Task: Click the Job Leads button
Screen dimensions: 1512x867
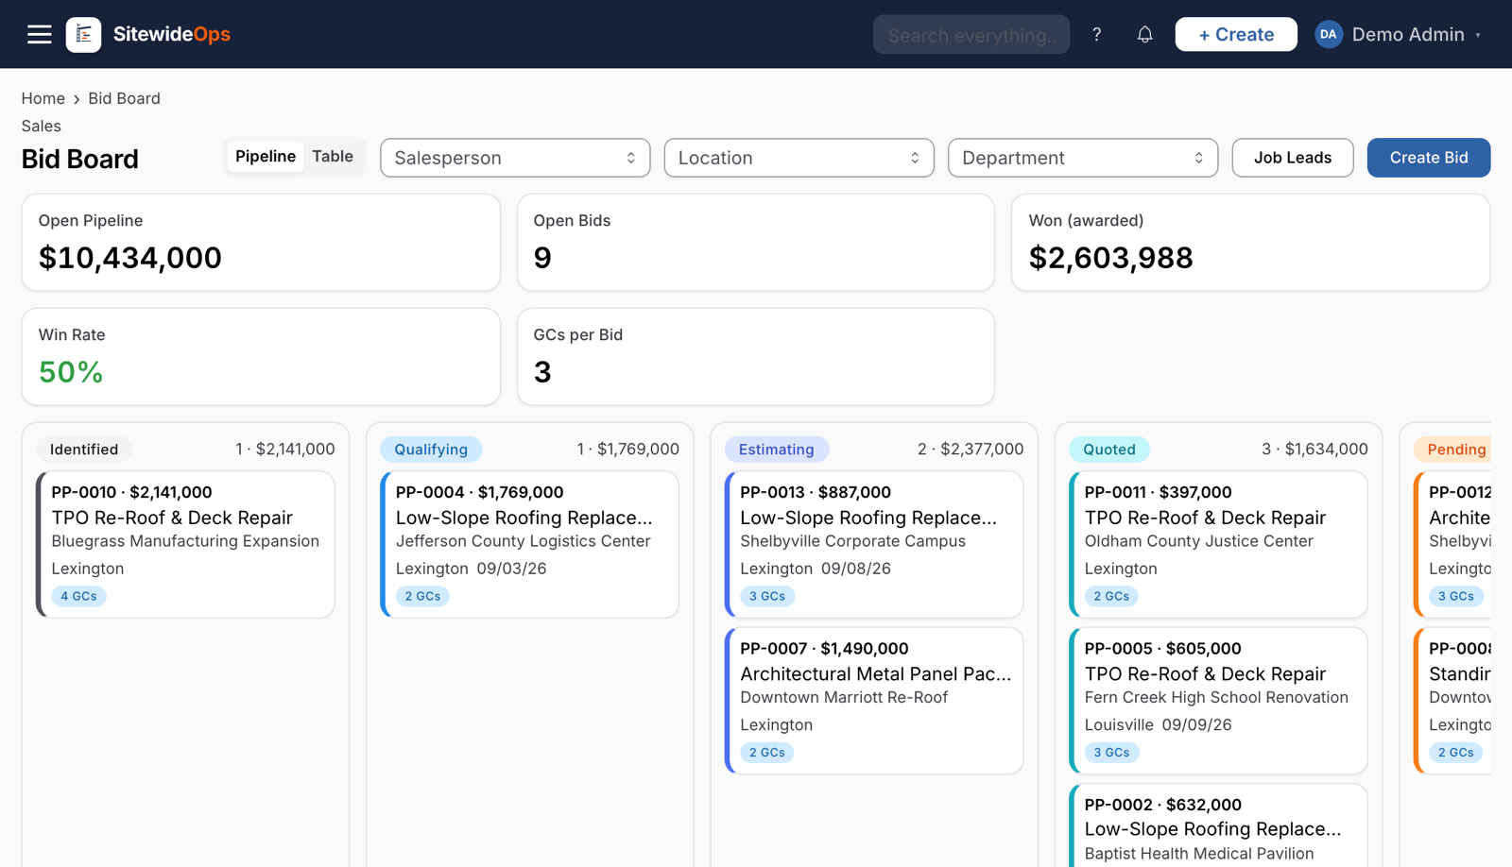Action: (x=1292, y=158)
